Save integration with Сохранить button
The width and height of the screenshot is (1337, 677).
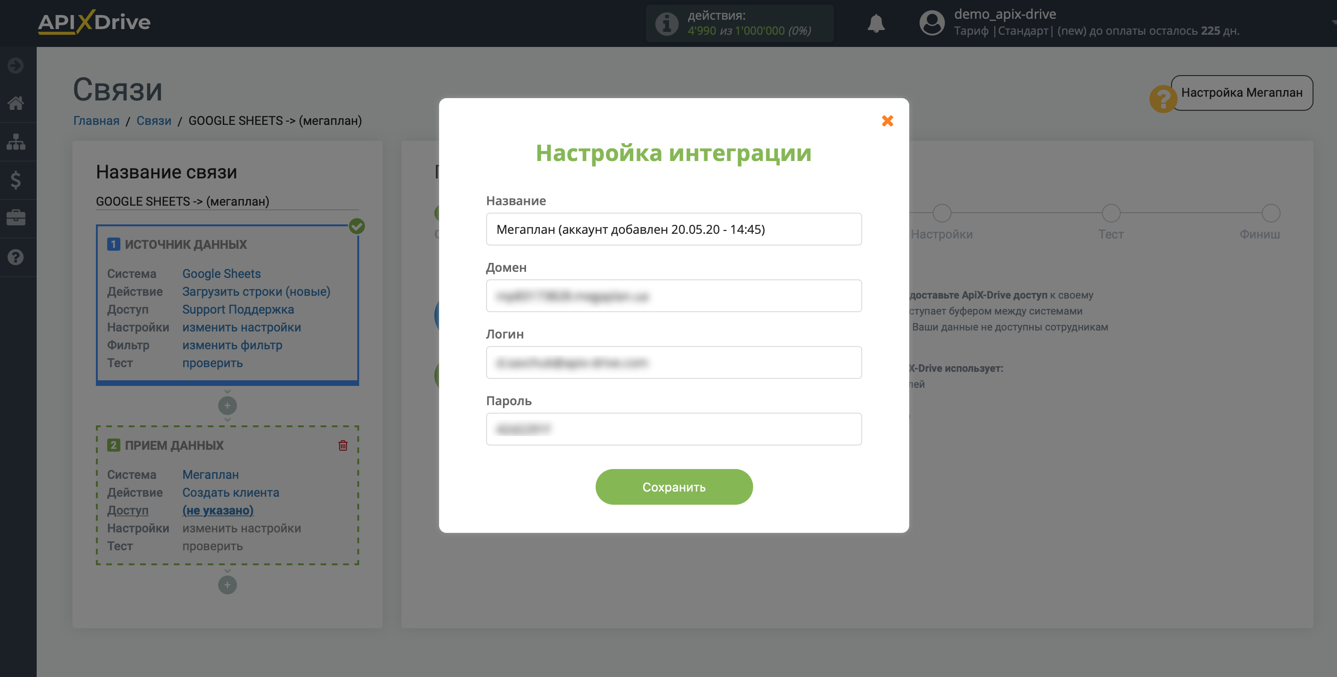click(674, 487)
